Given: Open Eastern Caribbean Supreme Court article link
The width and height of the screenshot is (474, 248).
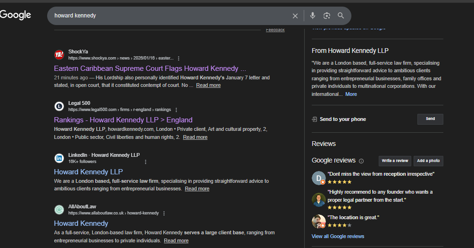Looking at the screenshot, I should (150, 68).
